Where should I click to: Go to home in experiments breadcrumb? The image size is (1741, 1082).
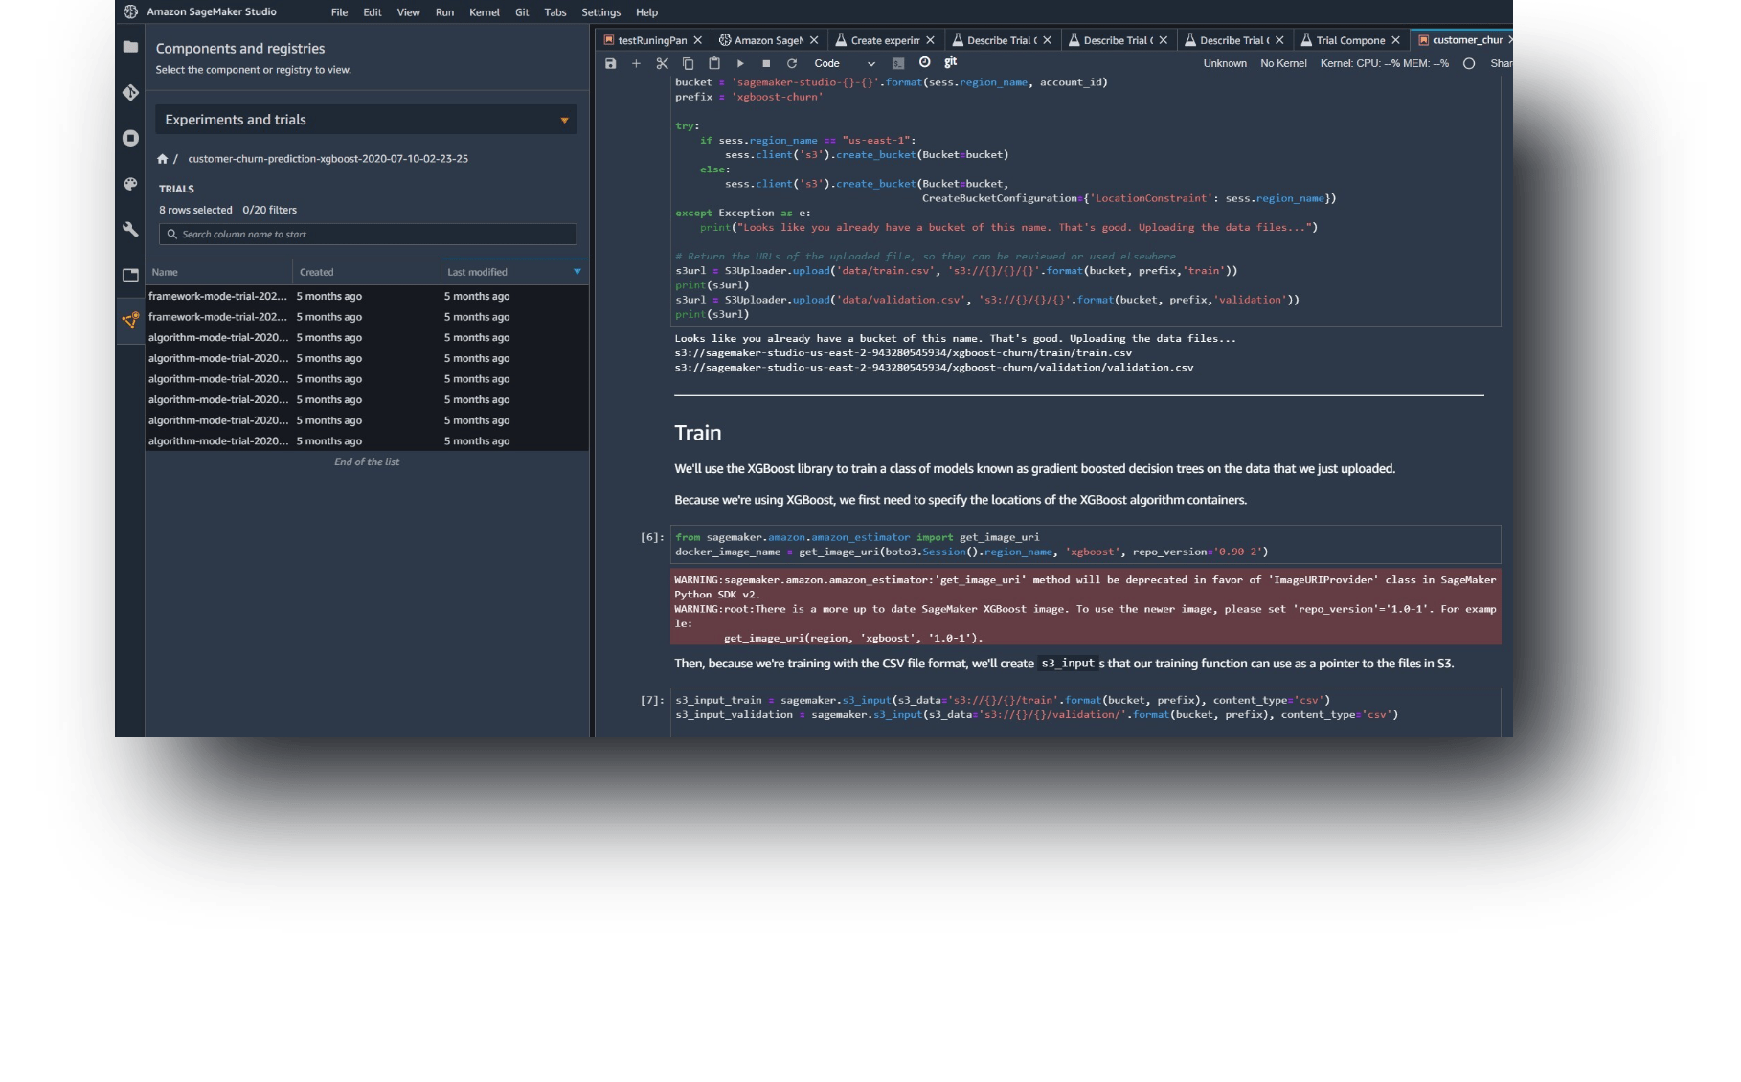point(163,159)
